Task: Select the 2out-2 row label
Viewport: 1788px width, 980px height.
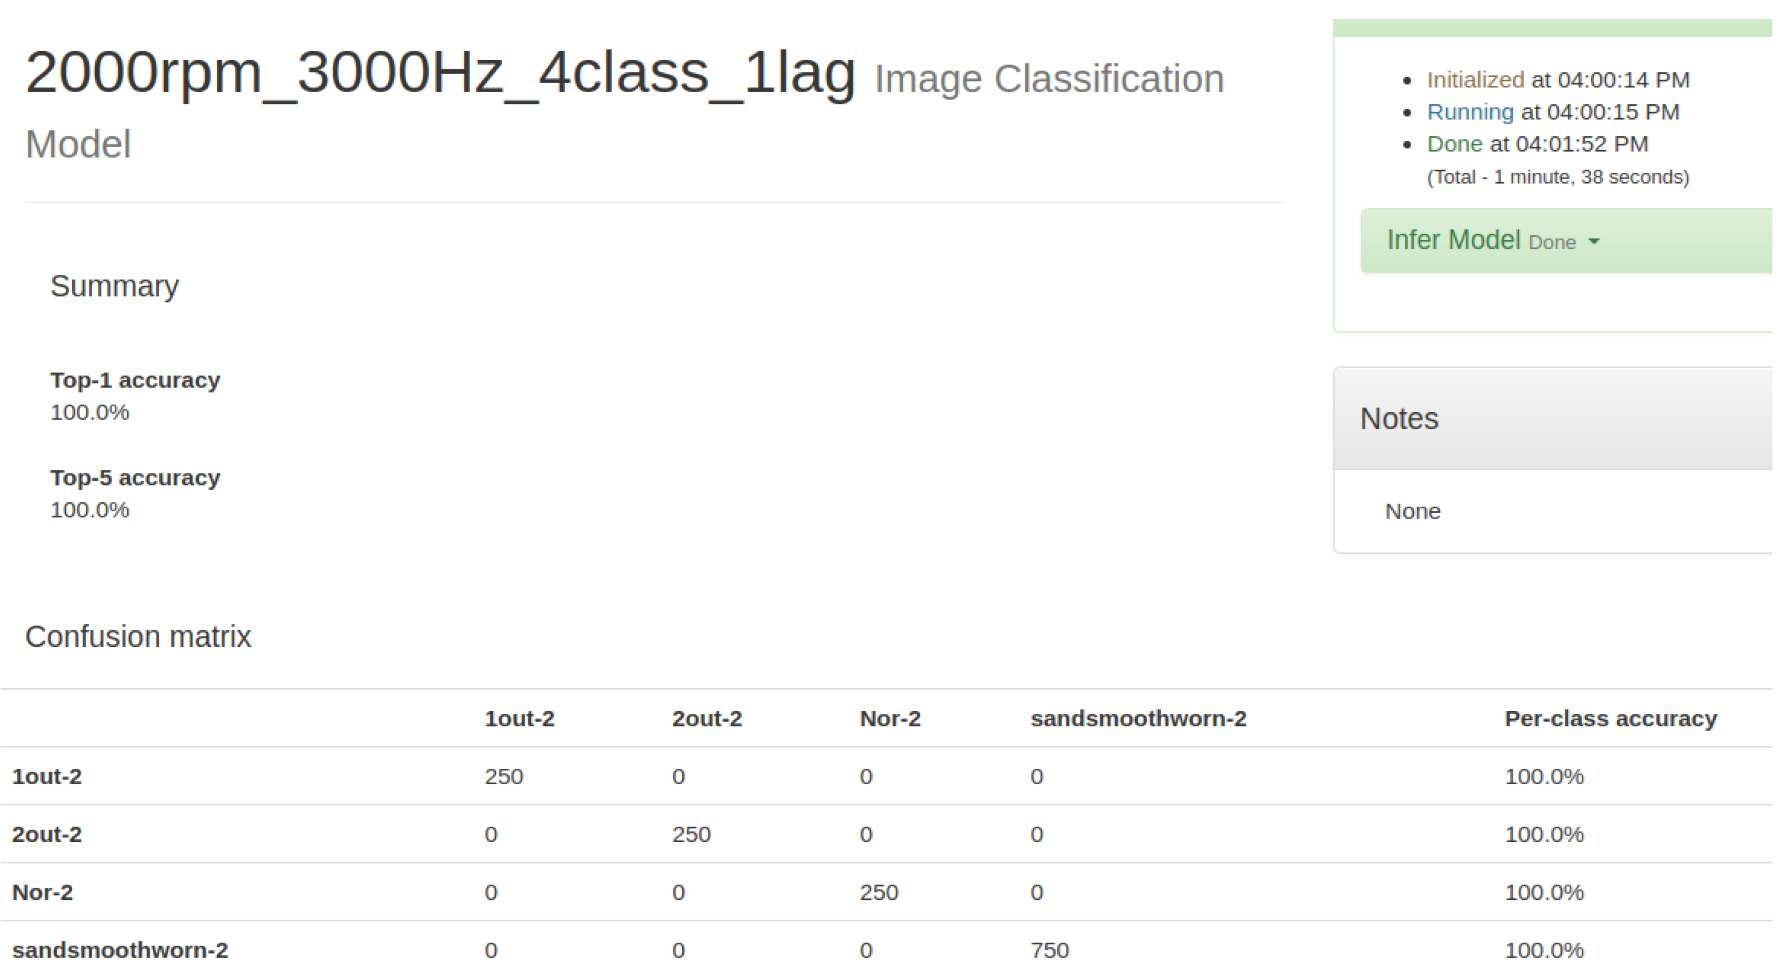Action: [47, 835]
